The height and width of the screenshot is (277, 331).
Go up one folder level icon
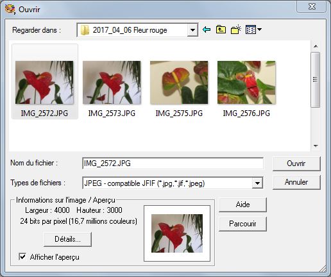click(221, 29)
